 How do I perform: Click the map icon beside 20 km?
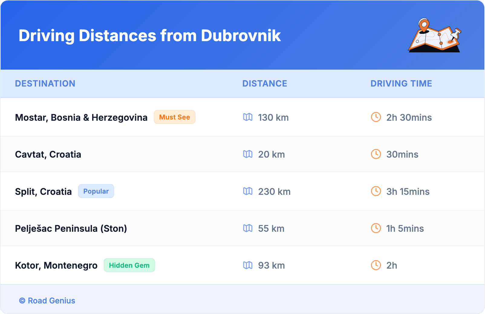[x=248, y=154]
